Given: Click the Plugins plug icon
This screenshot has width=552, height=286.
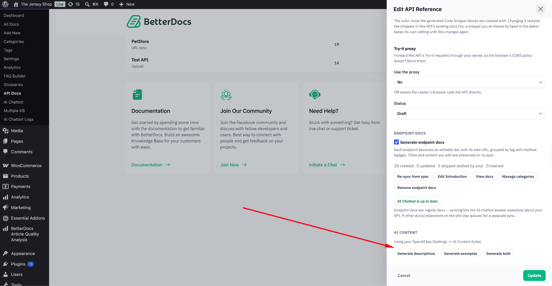Looking at the screenshot, I should [5, 264].
